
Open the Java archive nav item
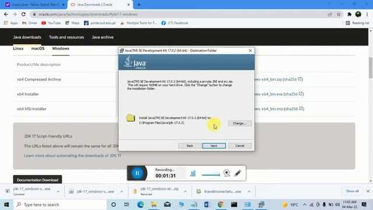(x=103, y=37)
